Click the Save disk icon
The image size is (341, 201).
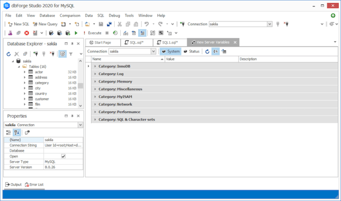(x=101, y=24)
